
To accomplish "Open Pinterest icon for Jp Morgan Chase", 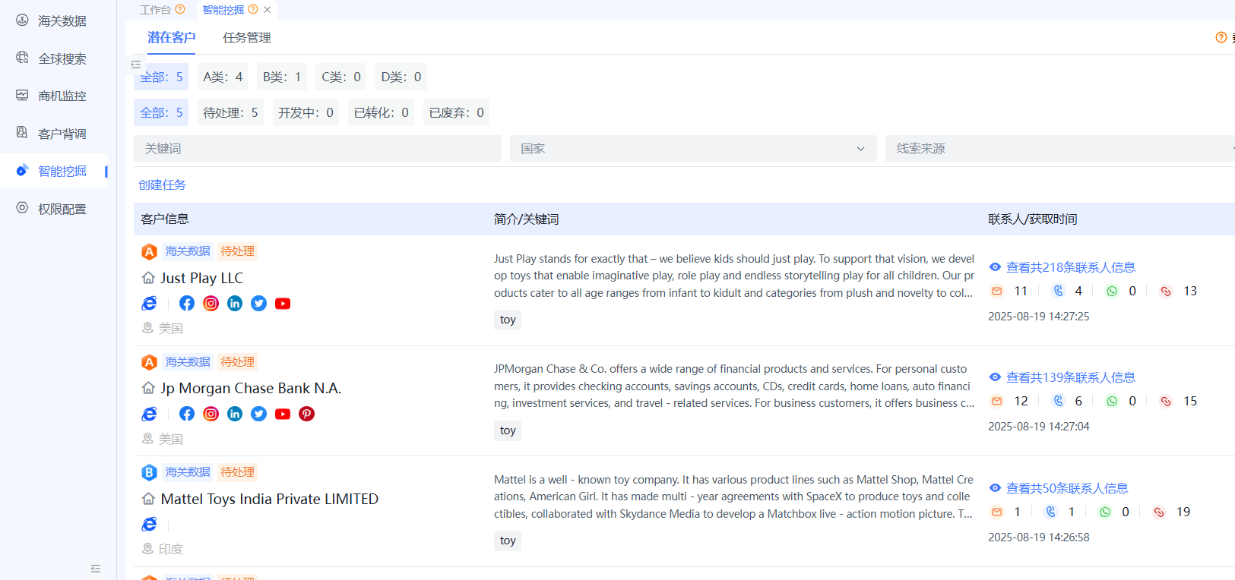I will (x=307, y=414).
